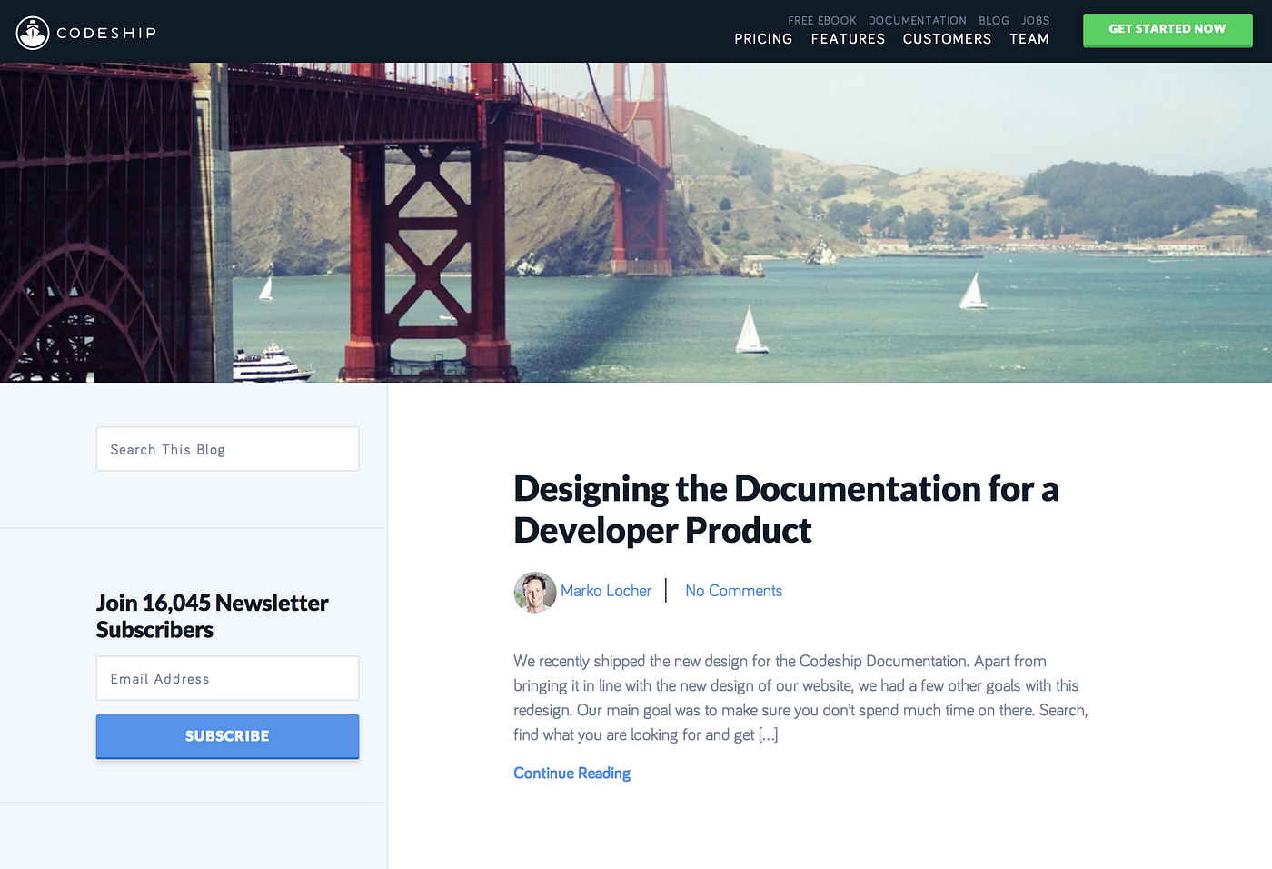This screenshot has height=869, width=1272.
Task: Click the Marko Locher author link
Action: click(x=605, y=590)
